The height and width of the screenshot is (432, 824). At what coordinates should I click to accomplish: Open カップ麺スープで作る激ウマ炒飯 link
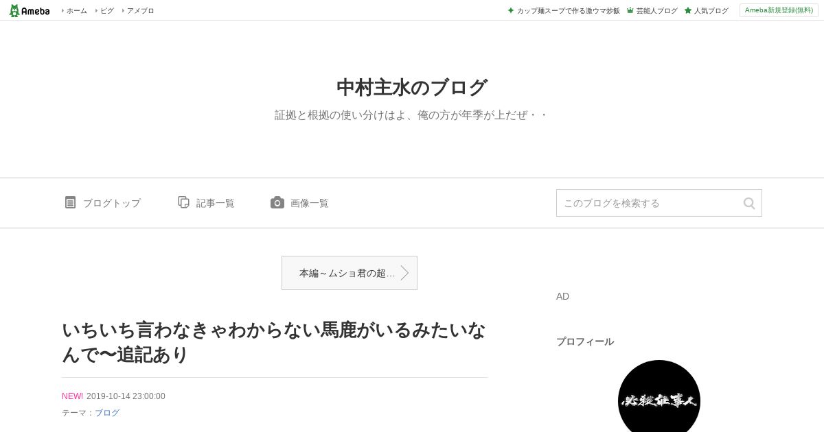point(569,11)
